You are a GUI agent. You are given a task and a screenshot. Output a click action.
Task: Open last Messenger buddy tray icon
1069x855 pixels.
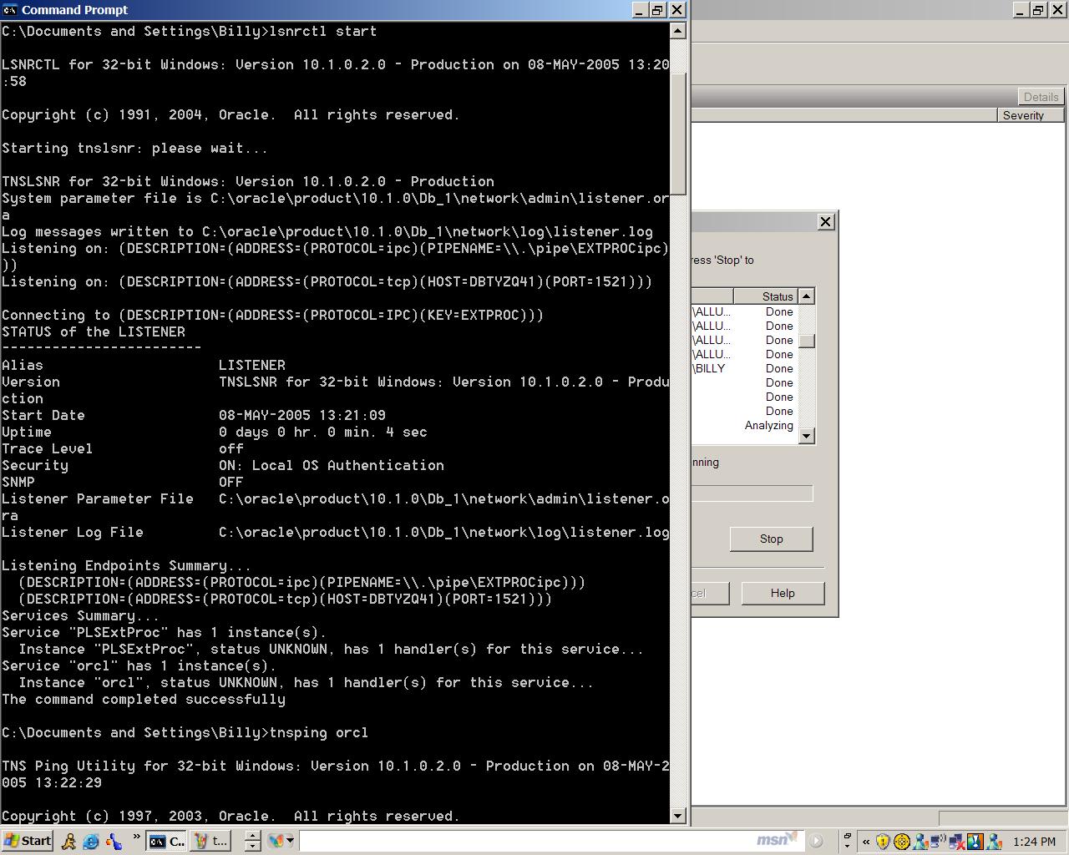coord(994,842)
